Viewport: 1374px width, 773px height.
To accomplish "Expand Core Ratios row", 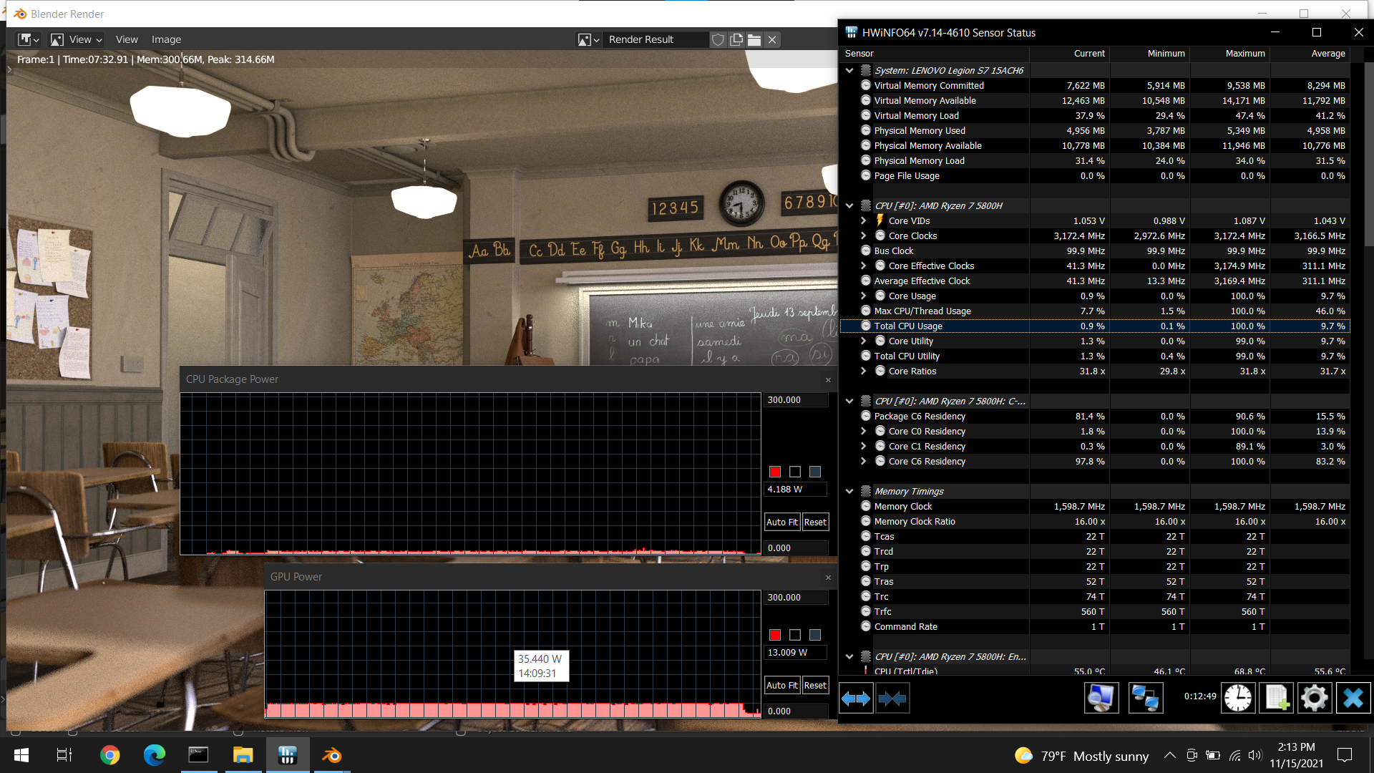I will (864, 371).
